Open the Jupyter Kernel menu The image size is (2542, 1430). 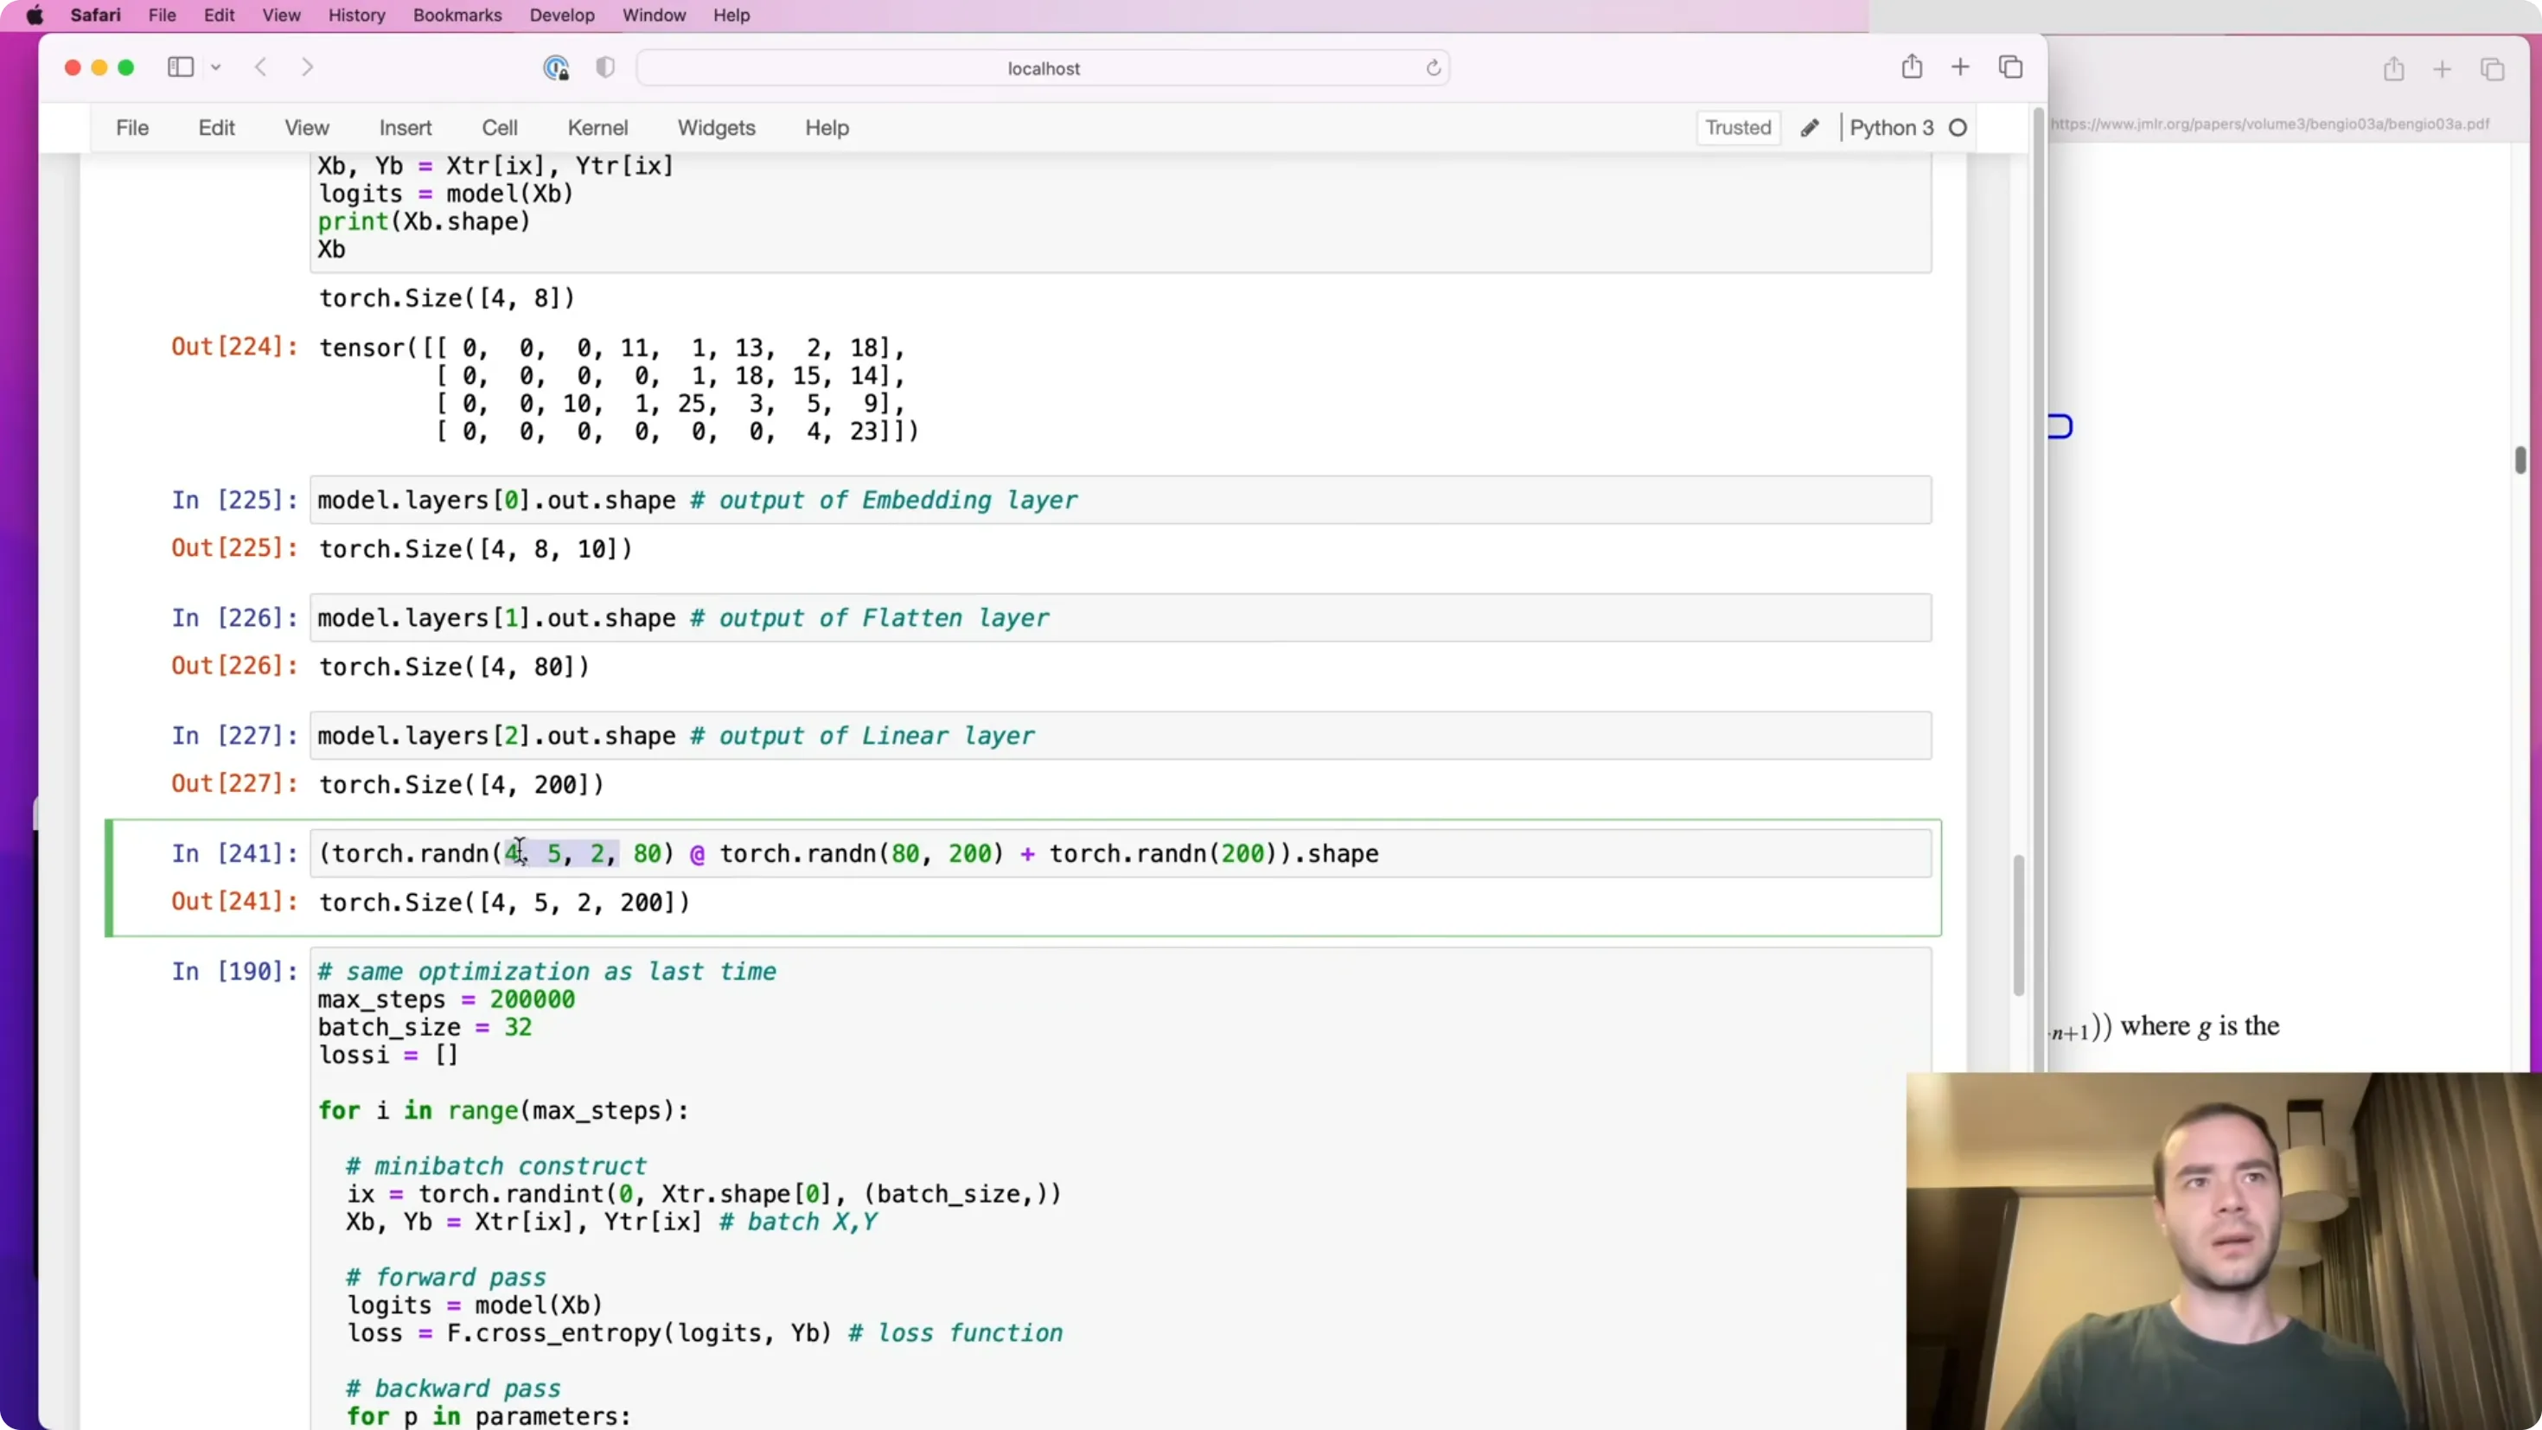pyautogui.click(x=597, y=127)
